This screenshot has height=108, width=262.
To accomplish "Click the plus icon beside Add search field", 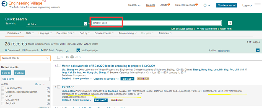I will pos(198,29).
